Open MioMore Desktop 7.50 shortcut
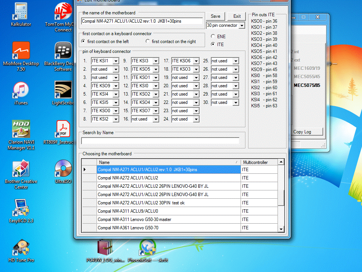The width and height of the screenshot is (362, 272). click(21, 56)
